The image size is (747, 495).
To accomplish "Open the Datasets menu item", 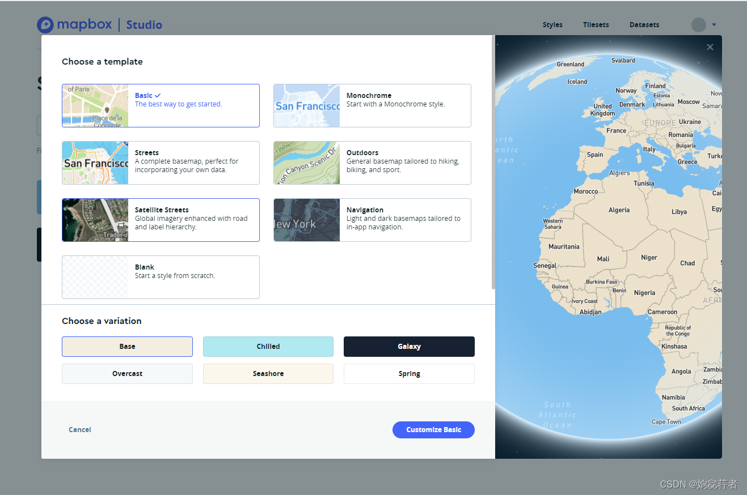I will [644, 25].
